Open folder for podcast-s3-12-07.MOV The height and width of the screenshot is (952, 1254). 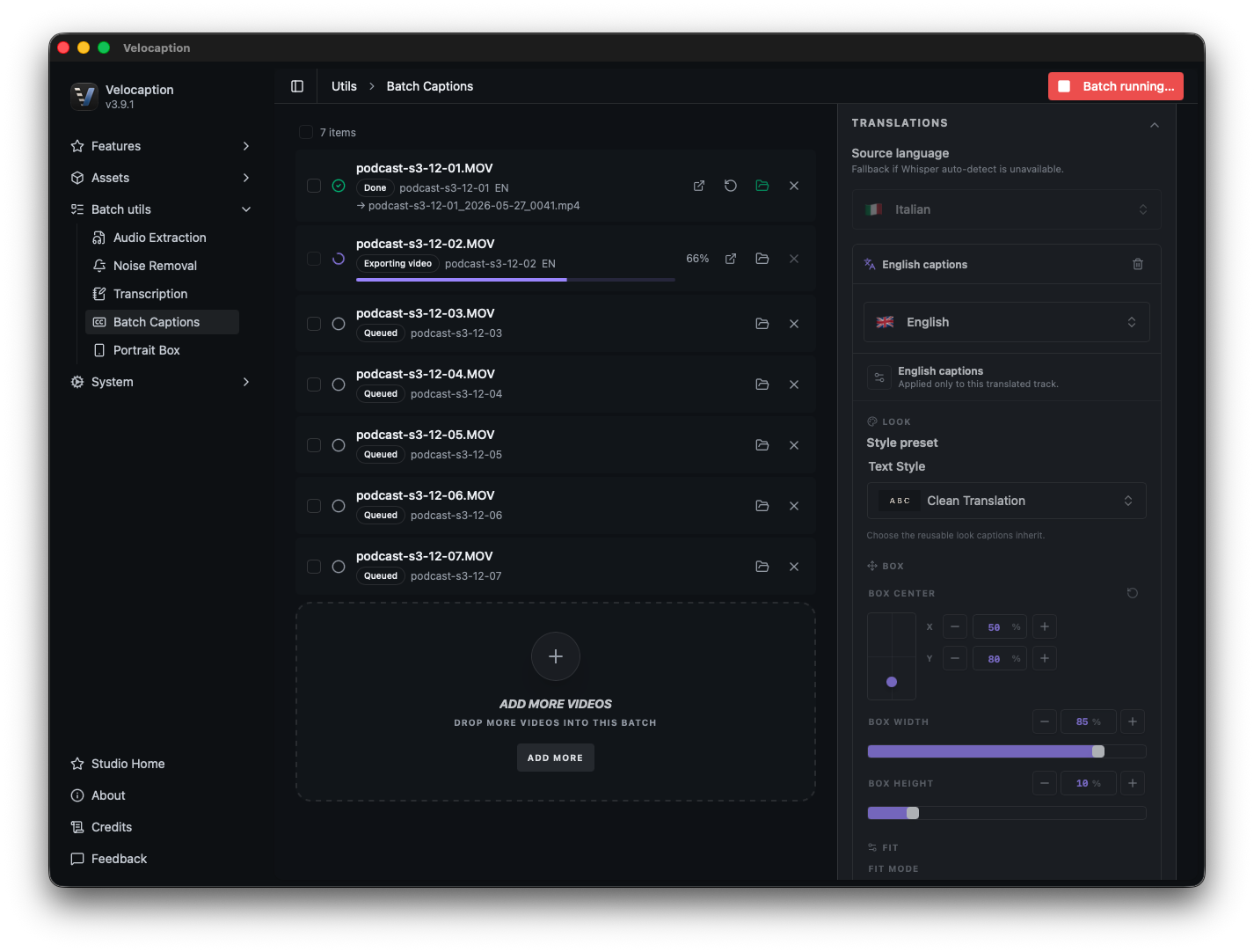pos(762,567)
